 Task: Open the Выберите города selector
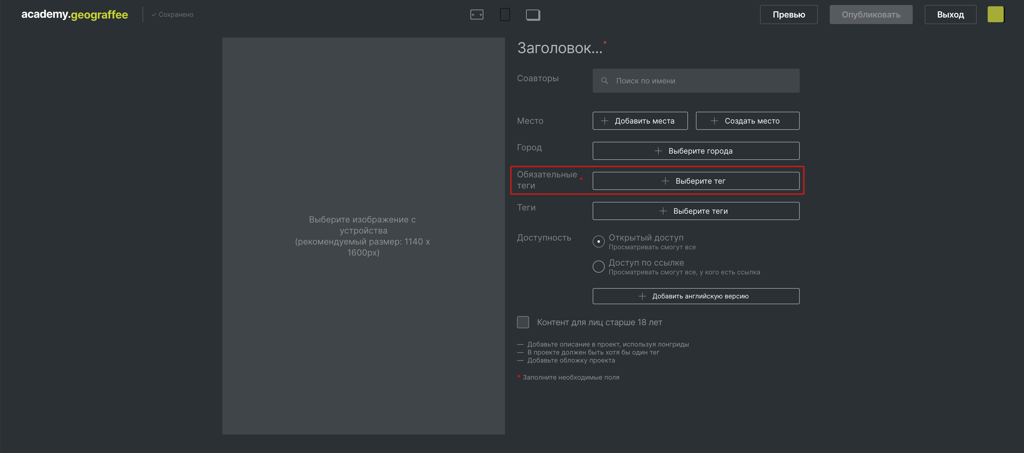(x=696, y=151)
